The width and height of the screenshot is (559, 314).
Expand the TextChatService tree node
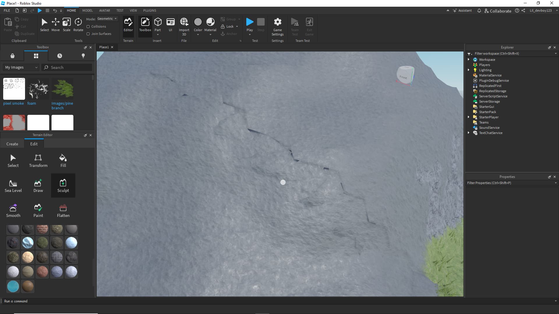click(468, 133)
